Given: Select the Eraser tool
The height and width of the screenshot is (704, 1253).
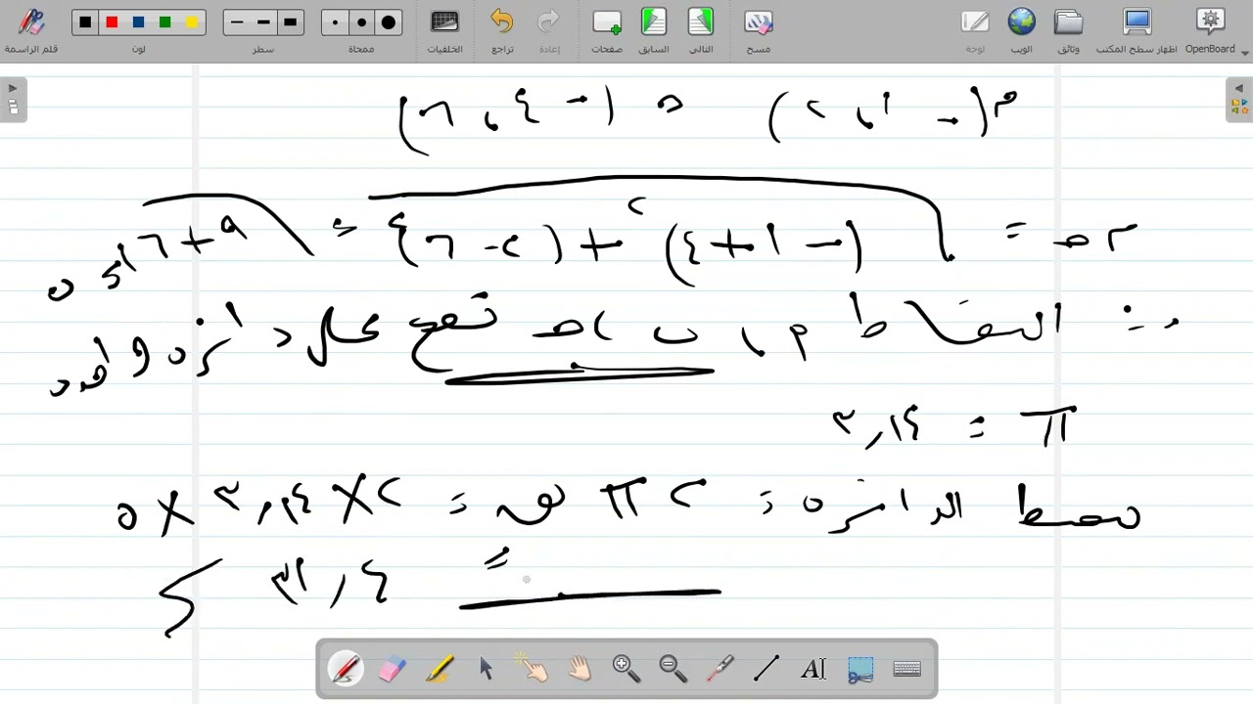Looking at the screenshot, I should pos(392,669).
